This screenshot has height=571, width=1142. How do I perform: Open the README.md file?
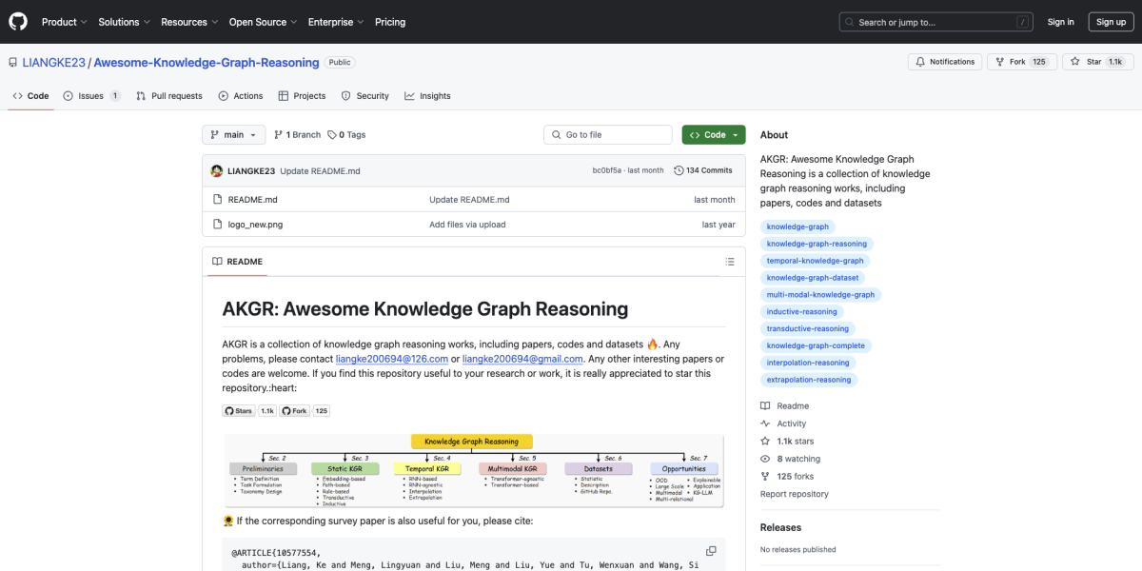point(252,200)
